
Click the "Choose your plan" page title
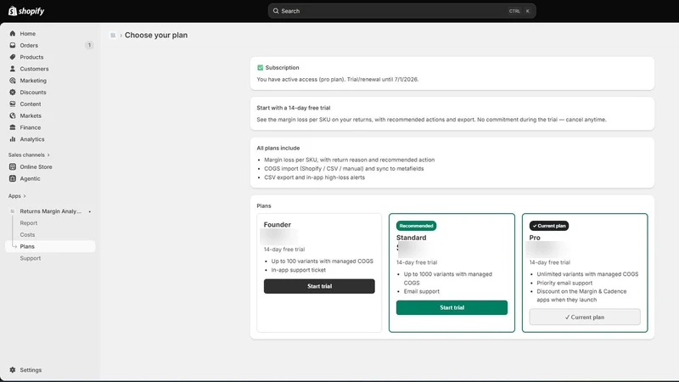point(156,35)
